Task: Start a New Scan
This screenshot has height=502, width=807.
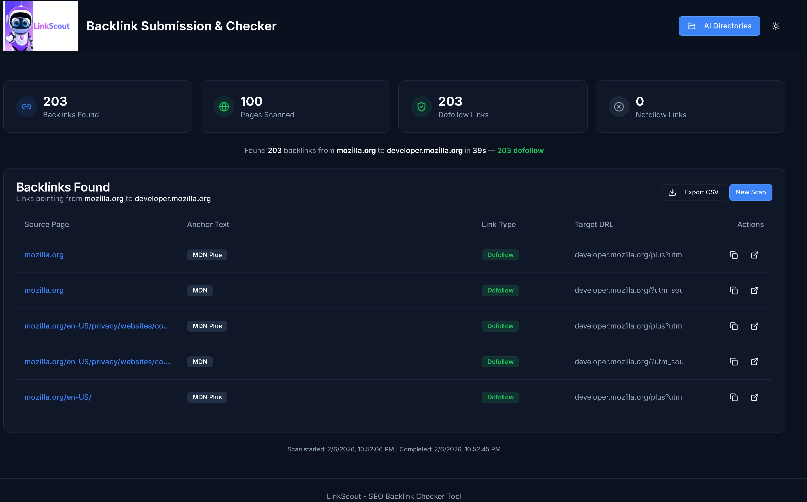Action: 750,192
